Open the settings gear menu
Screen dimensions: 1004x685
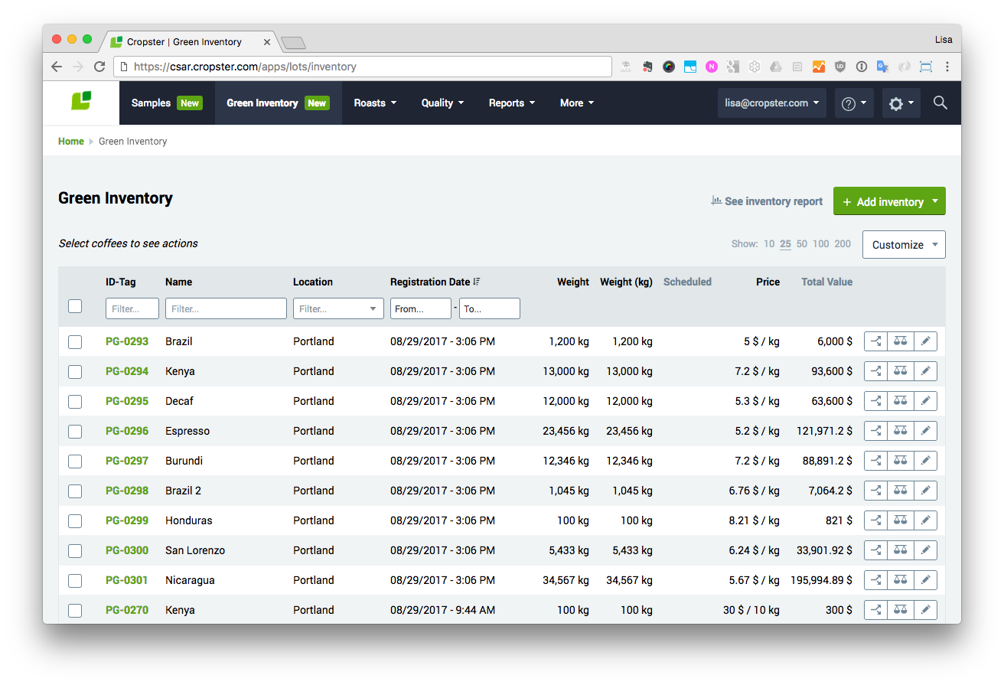[901, 103]
